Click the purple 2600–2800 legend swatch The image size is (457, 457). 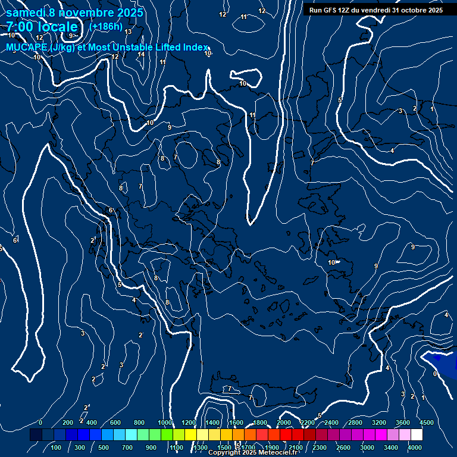345,434
